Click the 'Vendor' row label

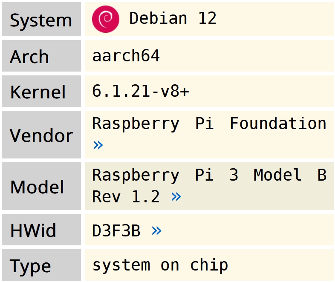pyautogui.click(x=41, y=136)
